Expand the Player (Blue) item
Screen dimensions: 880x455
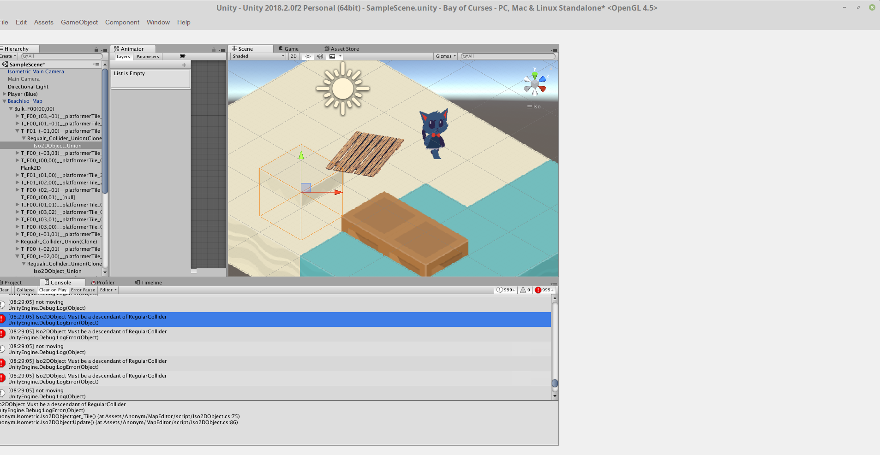tap(5, 94)
